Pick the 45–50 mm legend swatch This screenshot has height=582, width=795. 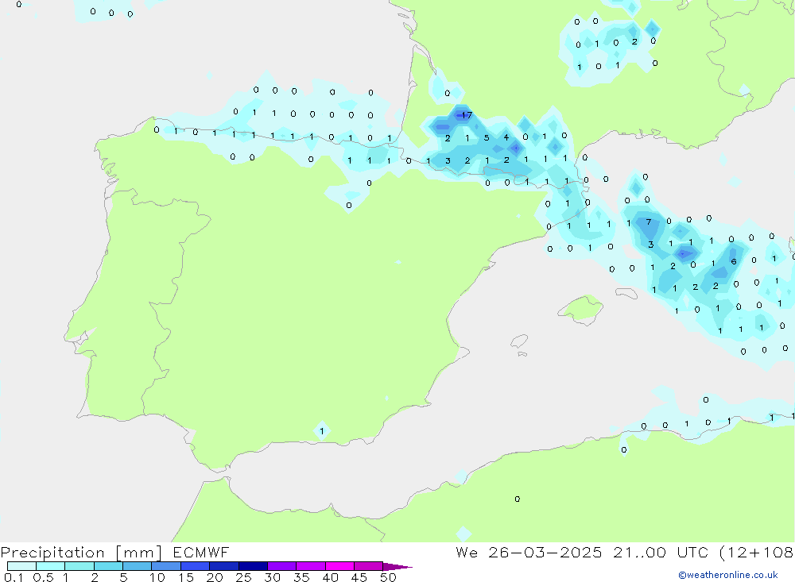[x=369, y=566]
